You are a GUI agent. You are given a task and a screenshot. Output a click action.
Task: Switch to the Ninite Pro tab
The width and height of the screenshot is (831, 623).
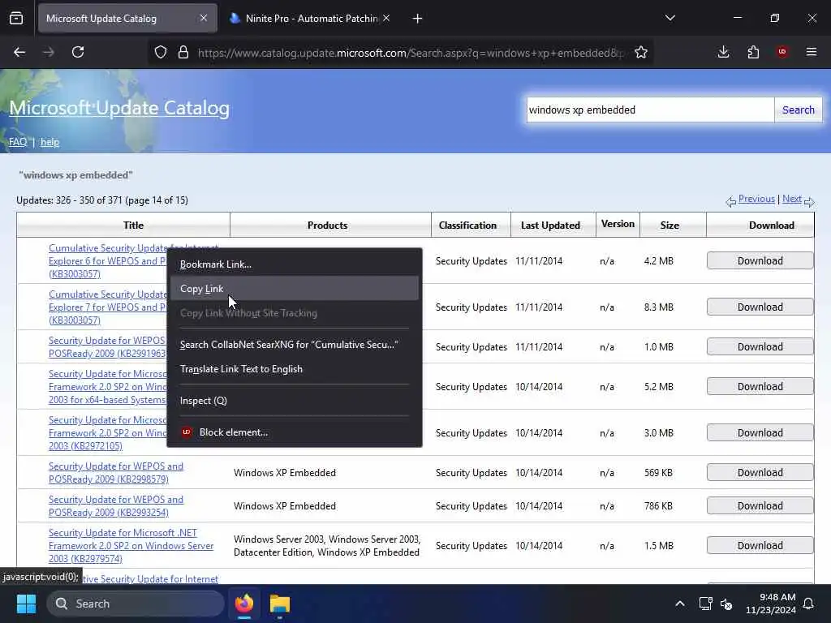[311, 18]
